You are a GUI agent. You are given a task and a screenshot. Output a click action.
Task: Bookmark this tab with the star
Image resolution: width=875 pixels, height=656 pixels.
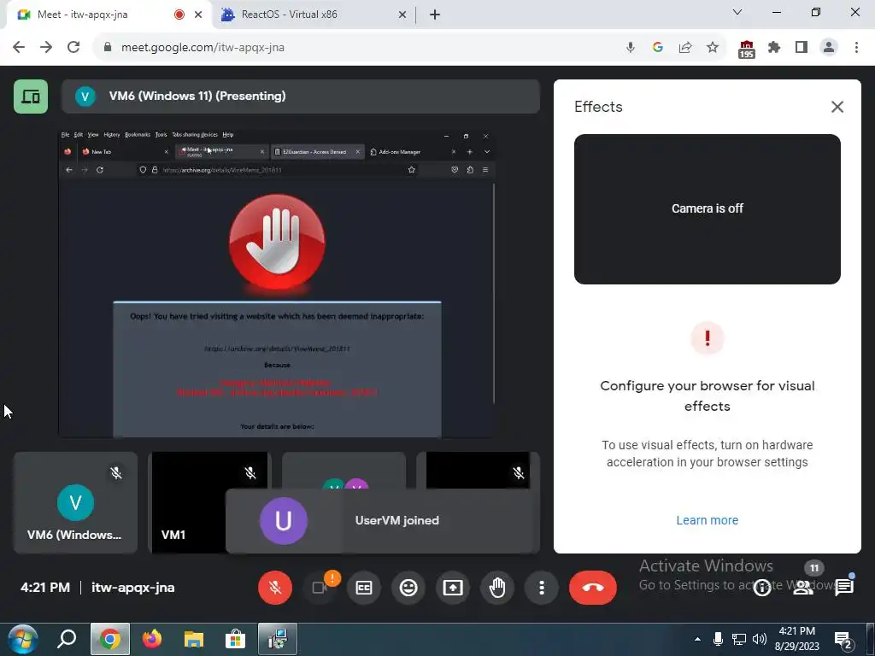(x=713, y=48)
